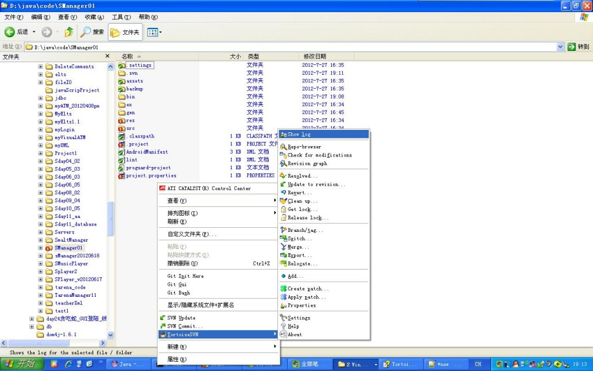The height and width of the screenshot is (371, 593).
Task: Open the 工具(T) menu
Action: [122, 17]
